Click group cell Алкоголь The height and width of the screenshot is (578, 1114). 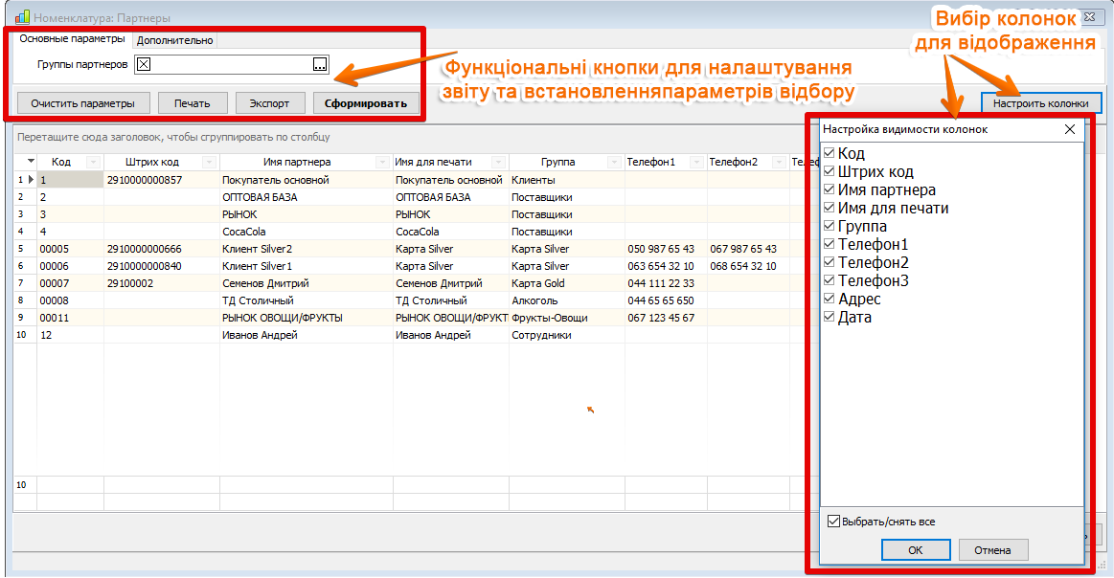click(x=567, y=300)
